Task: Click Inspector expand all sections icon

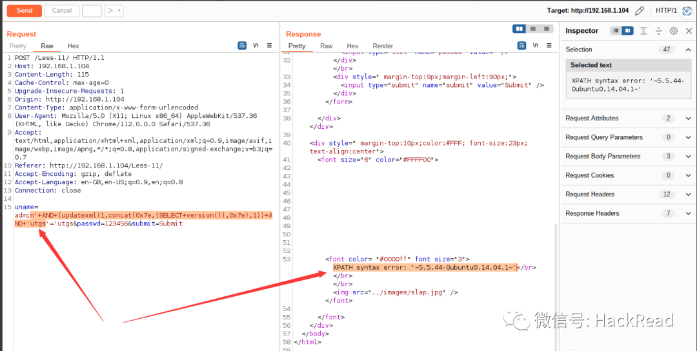Action: click(x=643, y=31)
